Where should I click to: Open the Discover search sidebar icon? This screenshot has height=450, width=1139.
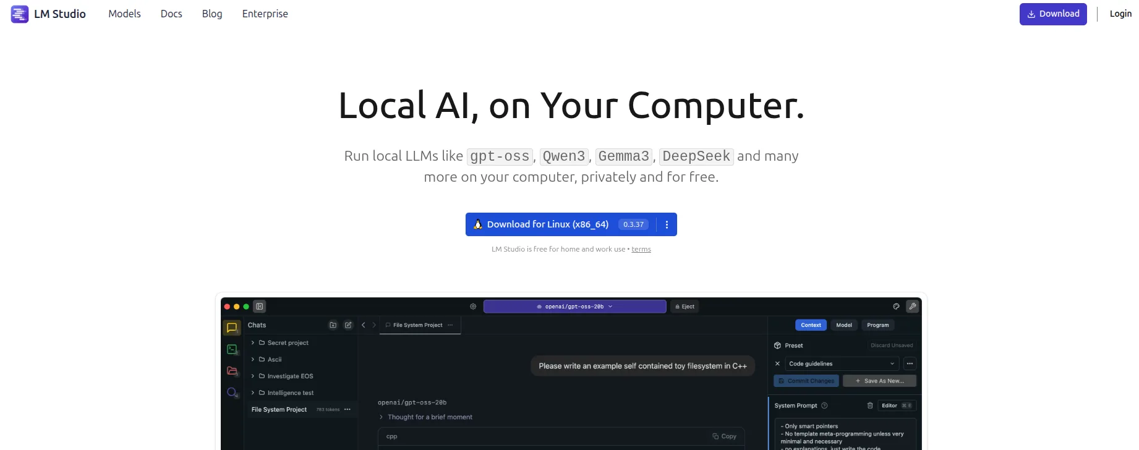point(232,393)
